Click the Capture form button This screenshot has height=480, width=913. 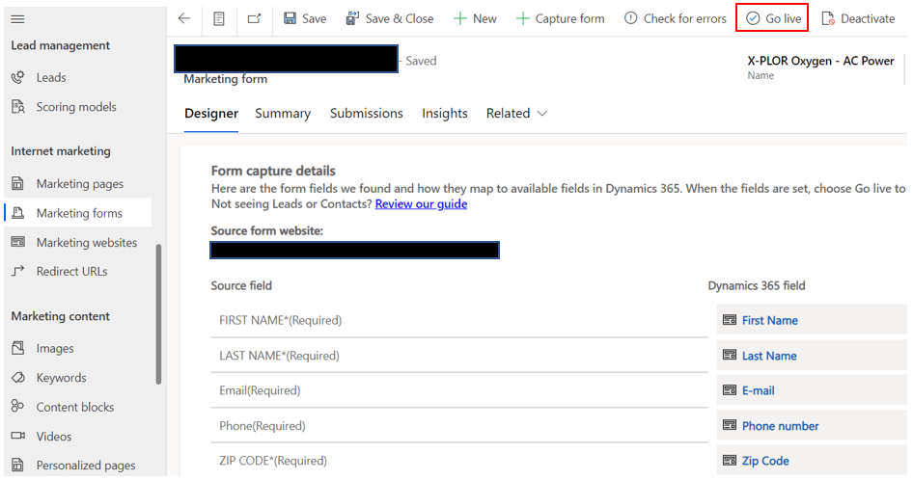[x=561, y=18]
